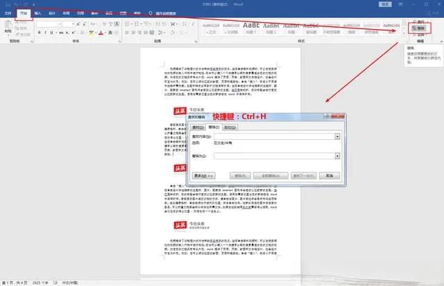Apply subscript formatting
The width and height of the screenshot is (444, 286).
point(67,33)
